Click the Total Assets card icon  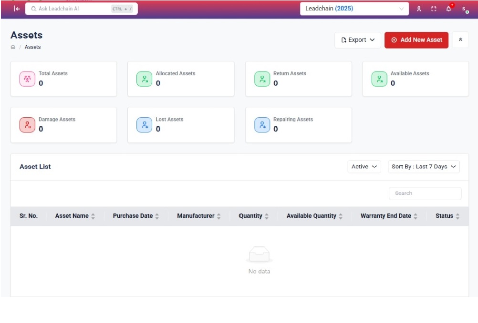27,79
